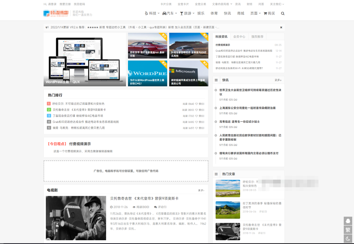
Task: Open the 全新宝马X5 featured card
Action: (x=189, y=46)
